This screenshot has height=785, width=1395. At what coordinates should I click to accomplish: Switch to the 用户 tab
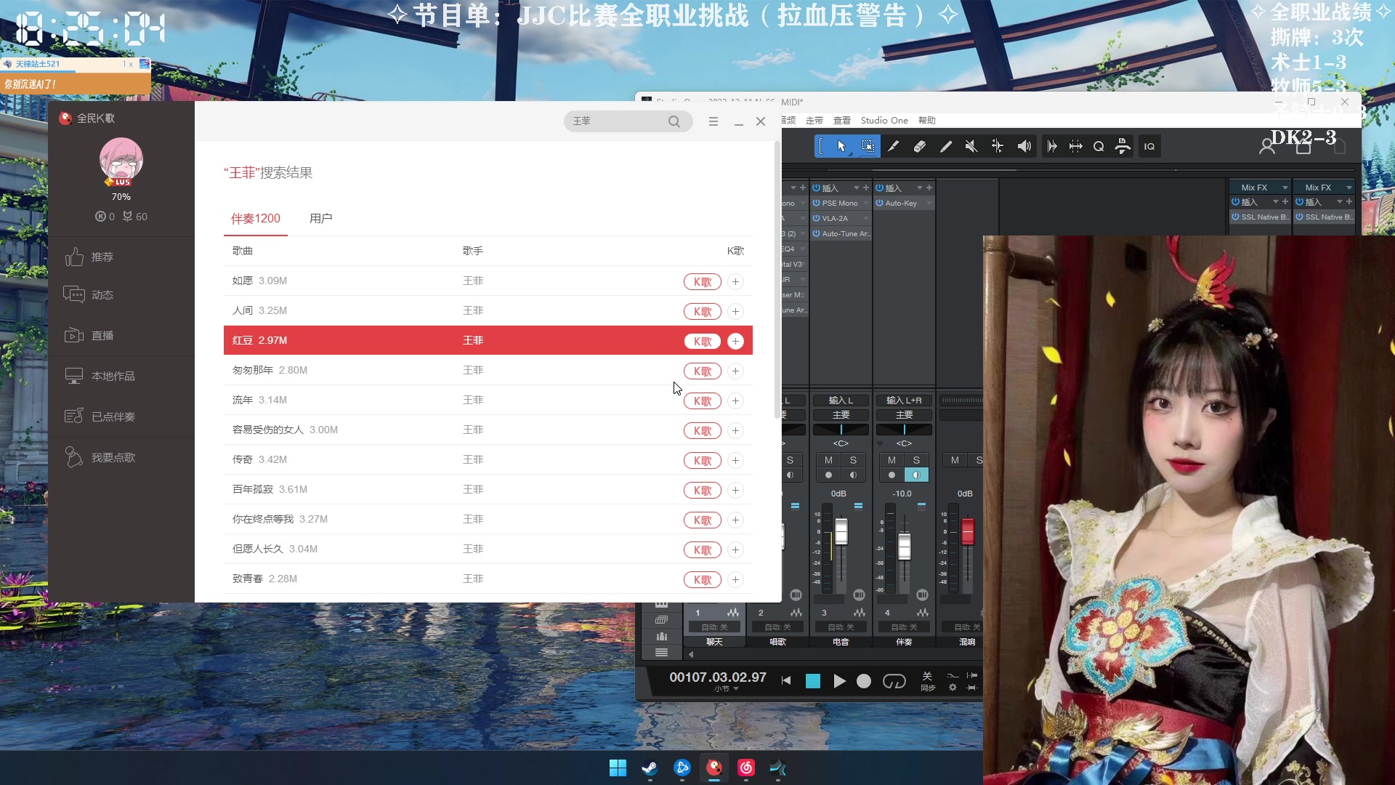[320, 219]
